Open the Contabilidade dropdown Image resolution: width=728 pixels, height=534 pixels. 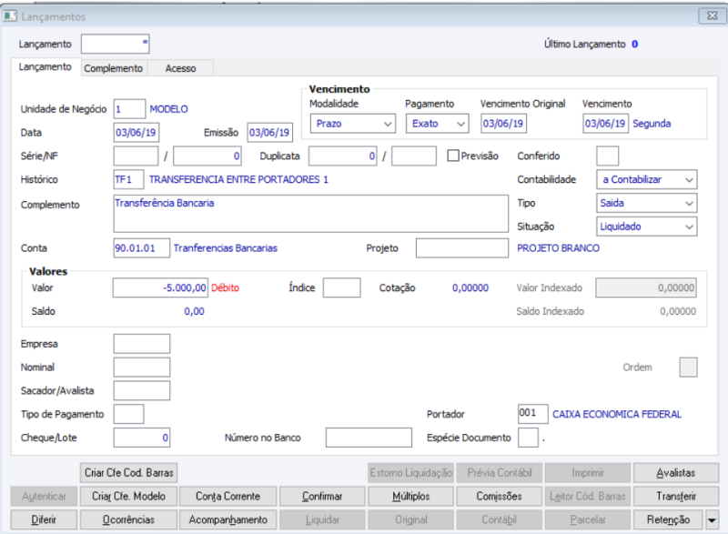coord(646,179)
